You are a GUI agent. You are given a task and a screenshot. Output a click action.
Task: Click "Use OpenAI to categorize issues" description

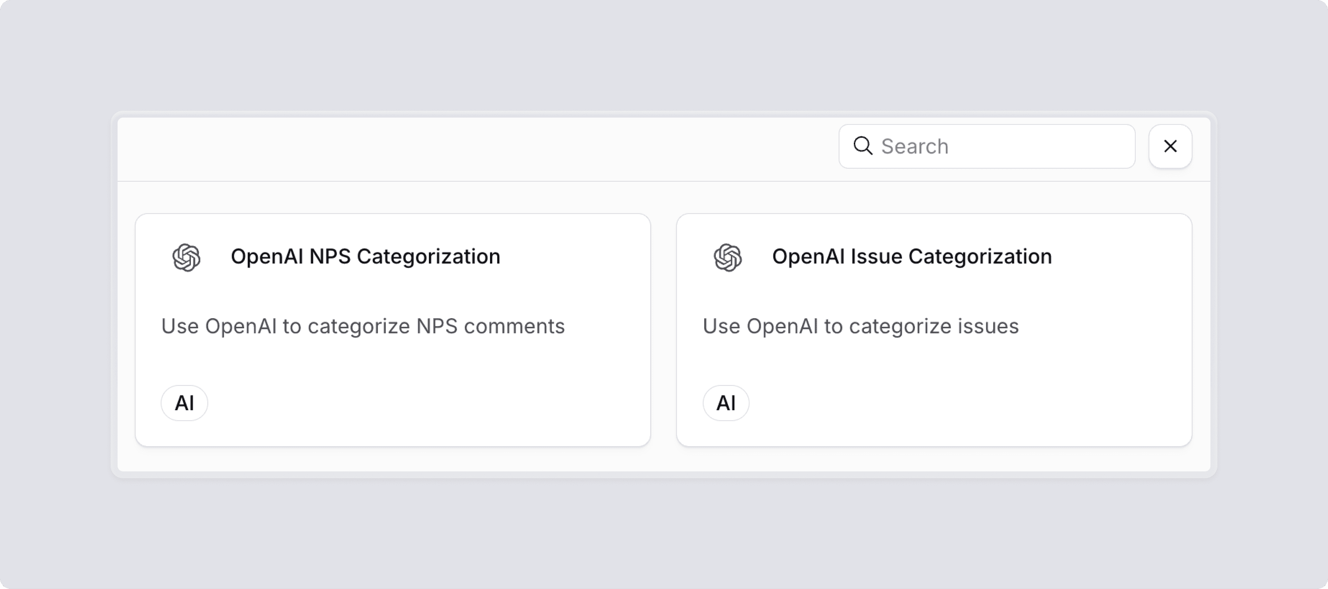click(861, 326)
